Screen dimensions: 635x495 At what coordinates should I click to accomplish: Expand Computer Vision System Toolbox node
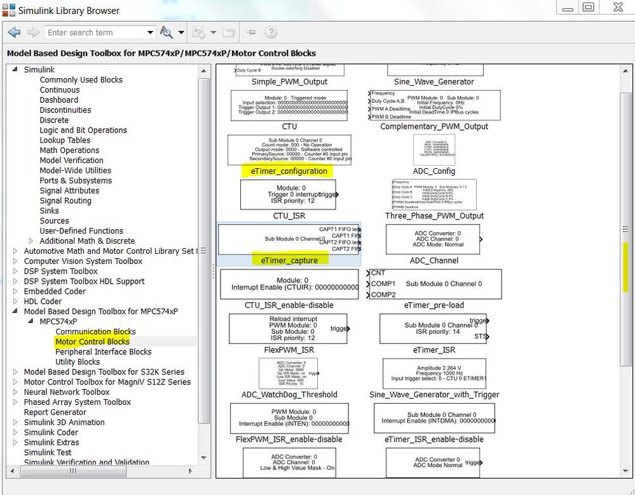coord(15,261)
